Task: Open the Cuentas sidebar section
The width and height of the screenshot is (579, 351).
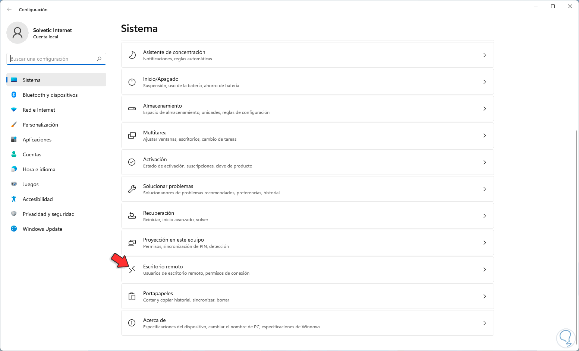Action: click(32, 154)
